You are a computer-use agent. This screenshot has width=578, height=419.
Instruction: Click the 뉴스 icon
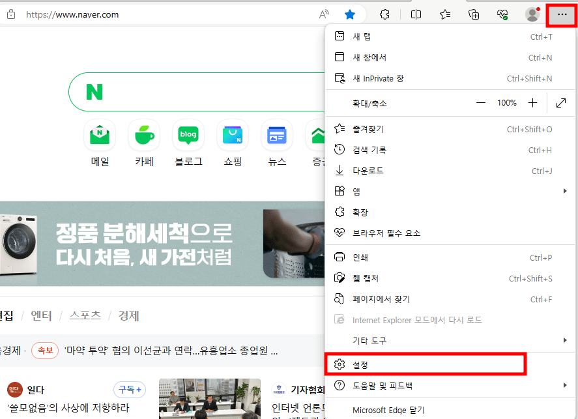(x=276, y=136)
